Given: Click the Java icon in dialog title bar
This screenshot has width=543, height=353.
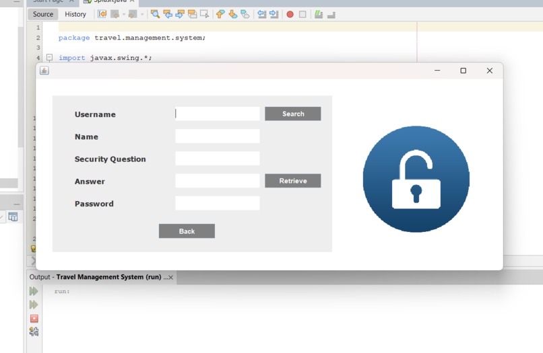Looking at the screenshot, I should point(44,71).
